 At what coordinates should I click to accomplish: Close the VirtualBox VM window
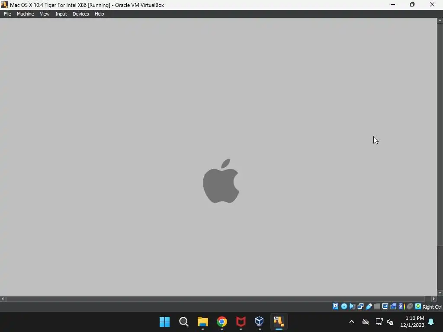pyautogui.click(x=432, y=5)
